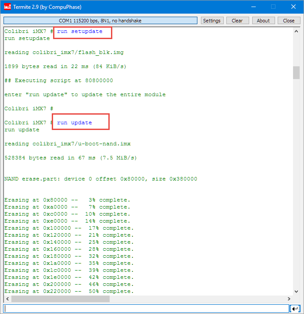Click the horizontal scrollbar left arrow
Screen dimensions: 304x314
pos(7,299)
